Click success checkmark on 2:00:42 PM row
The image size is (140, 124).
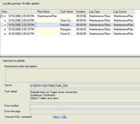point(5,34)
